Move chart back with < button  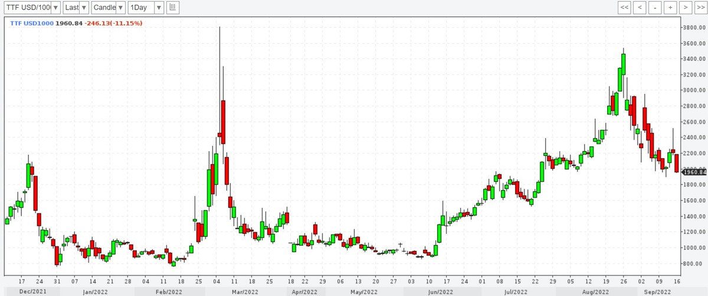click(640, 8)
